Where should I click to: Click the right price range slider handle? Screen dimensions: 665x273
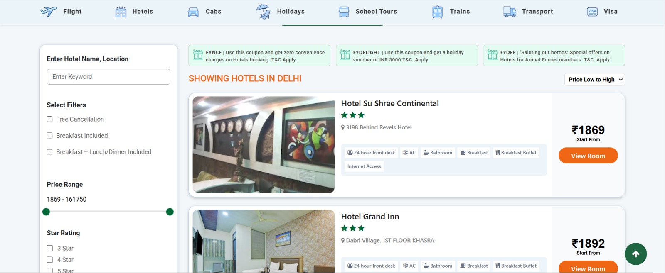pyautogui.click(x=170, y=212)
